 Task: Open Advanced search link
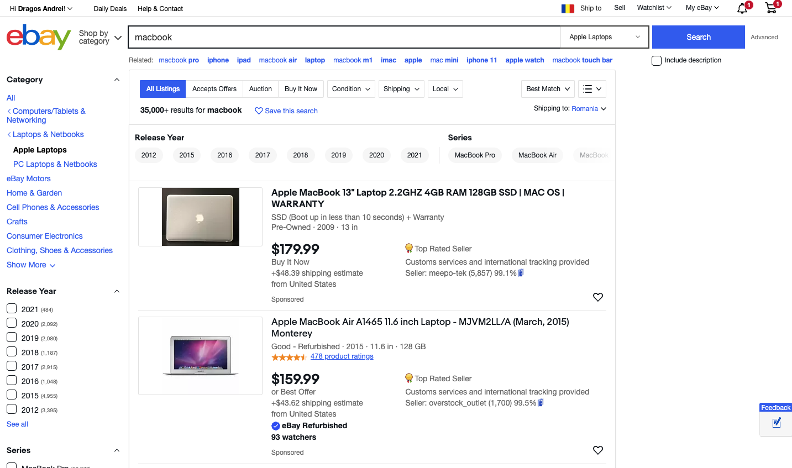tap(764, 38)
